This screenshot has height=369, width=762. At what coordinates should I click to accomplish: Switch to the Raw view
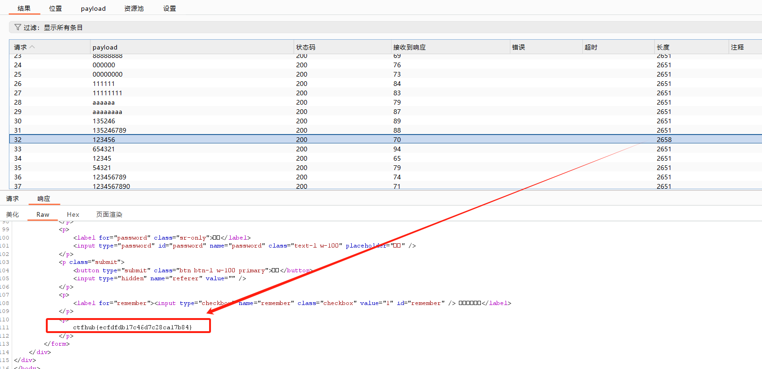click(43, 214)
